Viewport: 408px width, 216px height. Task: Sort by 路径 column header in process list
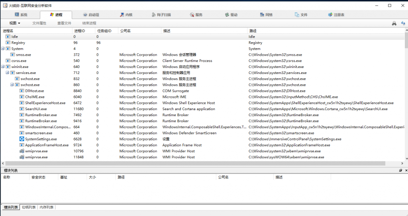tap(326, 31)
